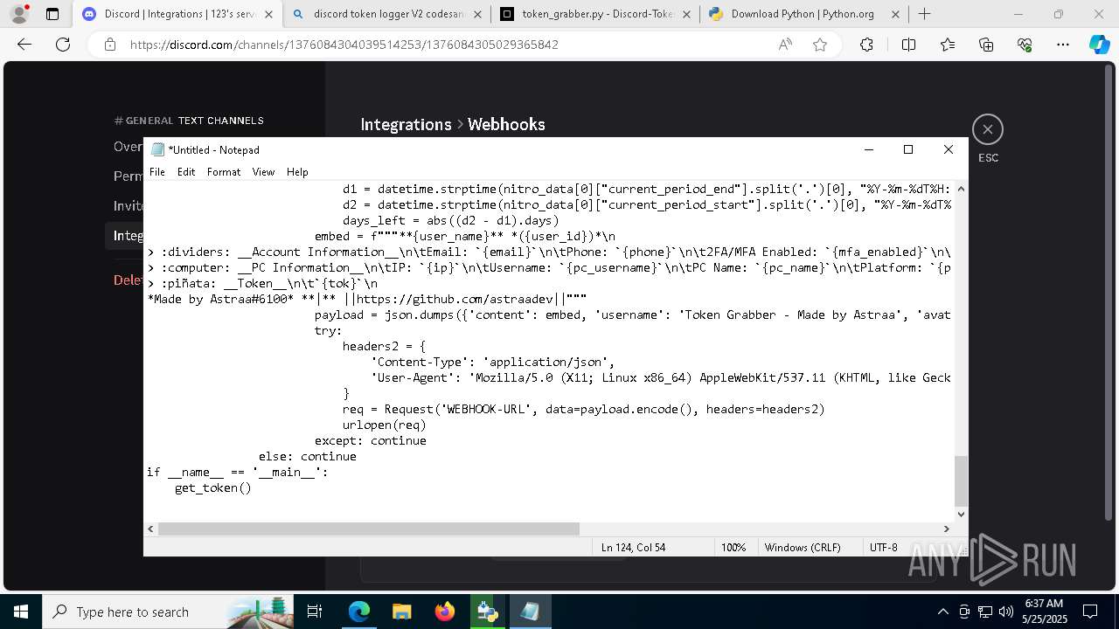Open Edge Favorites list icon
1119x629 pixels.
pos(948,45)
